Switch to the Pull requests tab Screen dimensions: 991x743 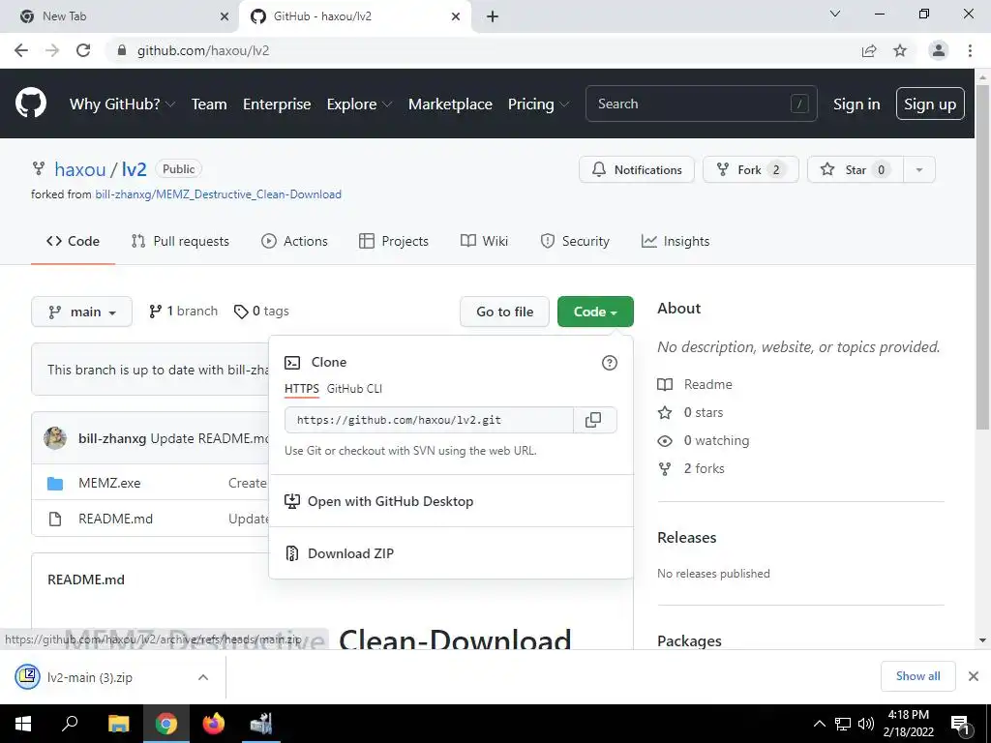click(x=180, y=241)
